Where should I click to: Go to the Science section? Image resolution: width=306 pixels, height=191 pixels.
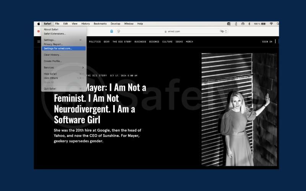click(x=154, y=42)
